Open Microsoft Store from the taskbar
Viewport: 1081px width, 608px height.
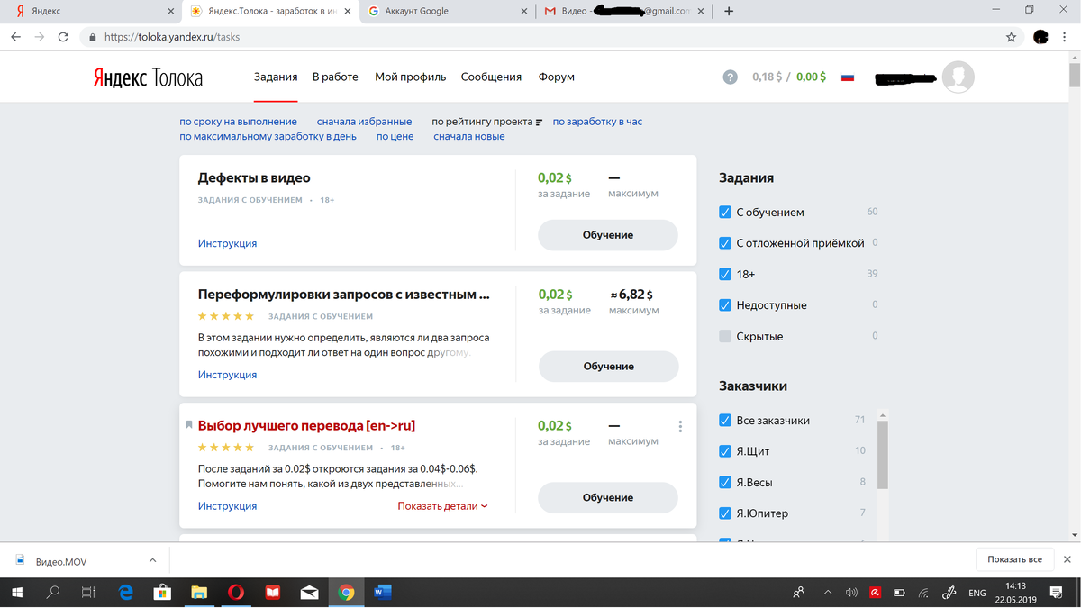[163, 592]
